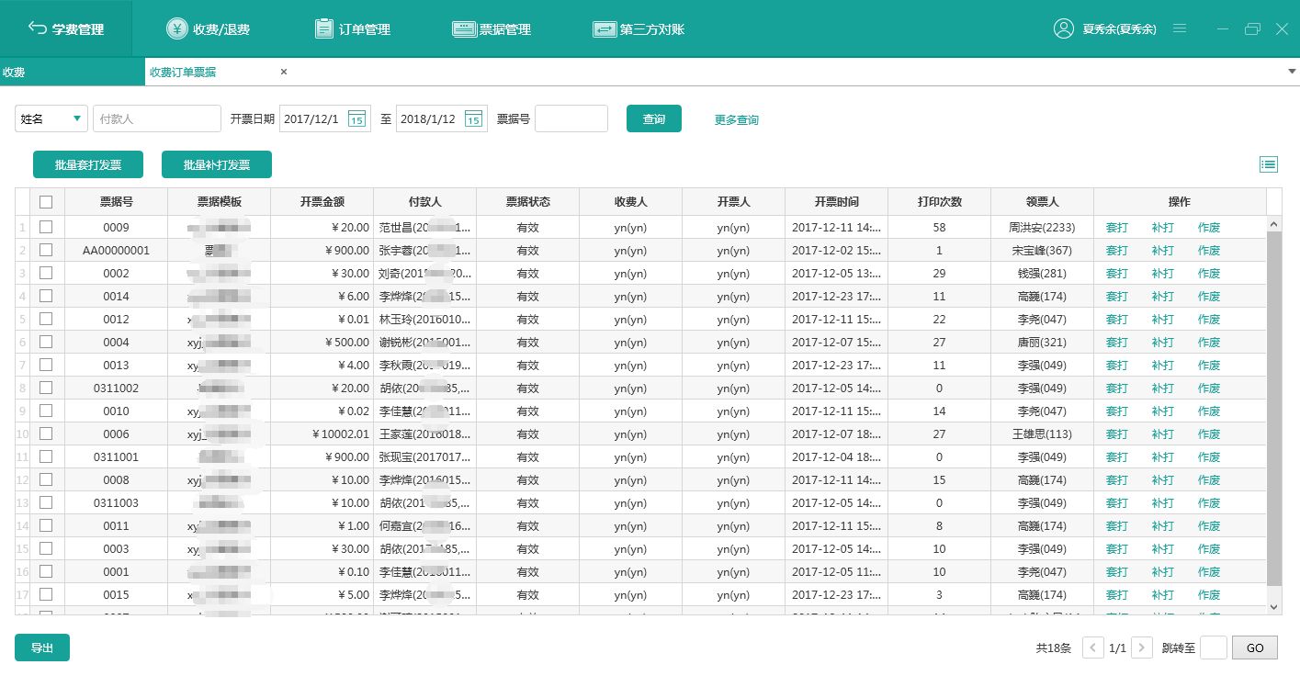Check the row for ticket 0012
Viewport: 1300px width, 687px height.
tap(46, 319)
